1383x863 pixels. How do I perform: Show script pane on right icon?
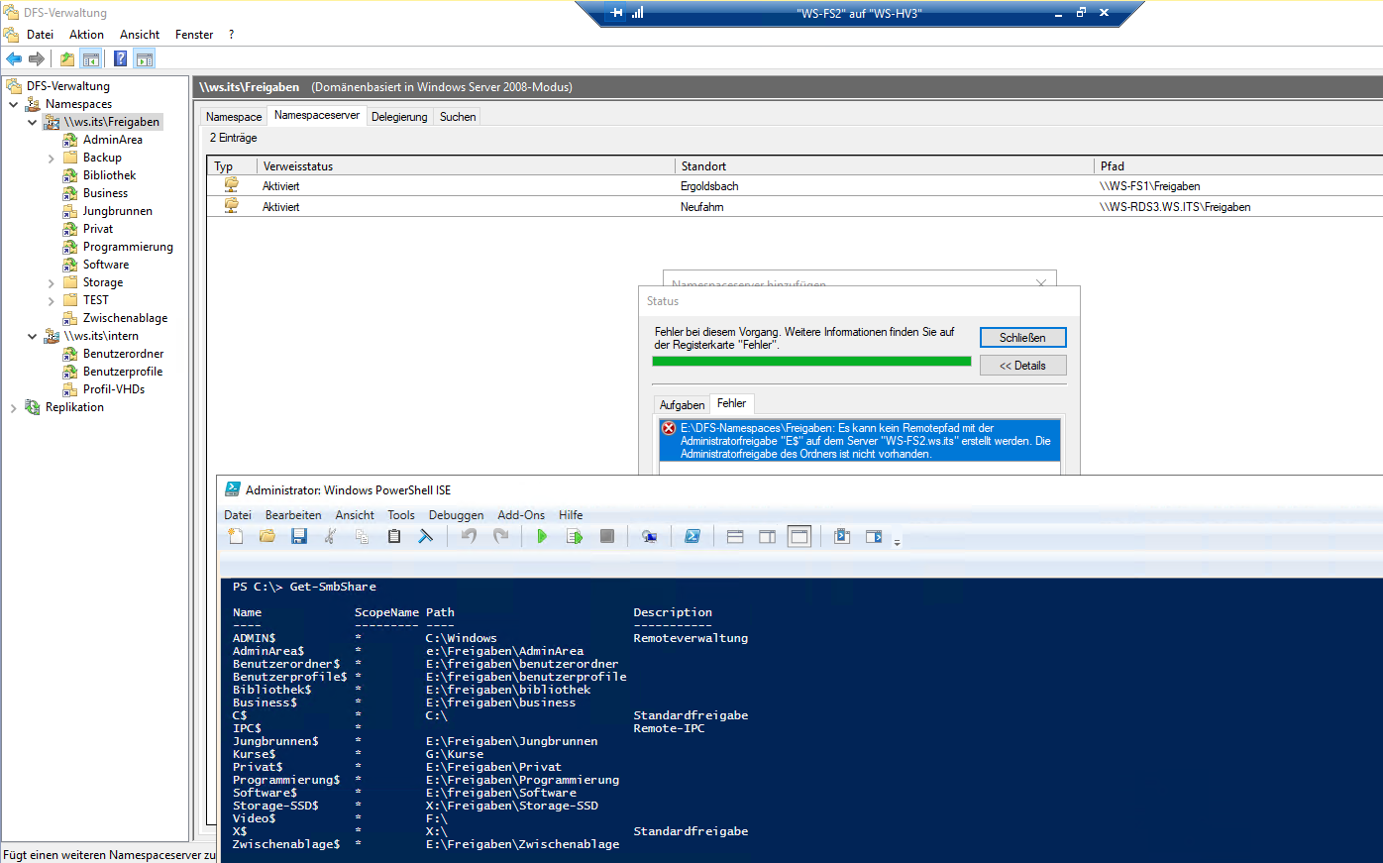coord(767,536)
